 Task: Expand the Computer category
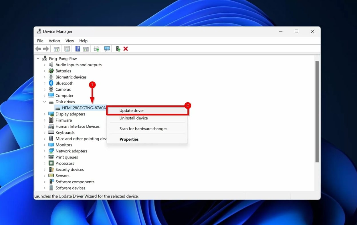(x=45, y=95)
